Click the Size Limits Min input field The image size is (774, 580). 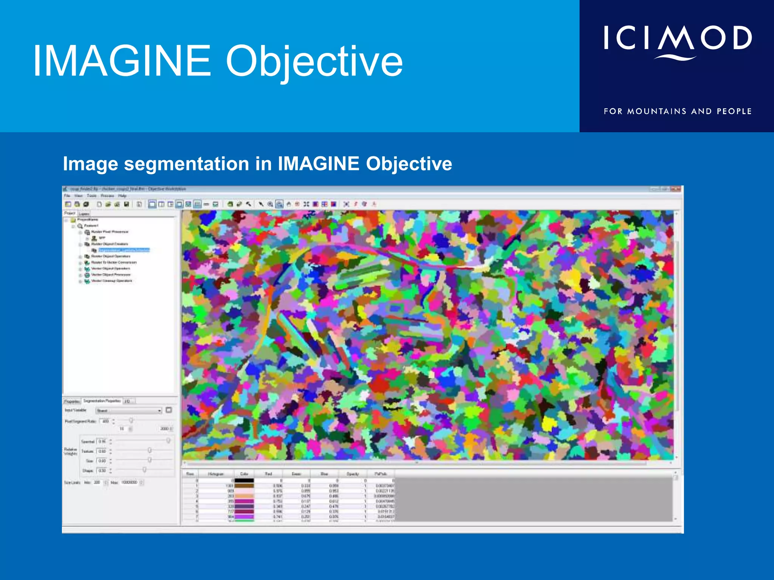point(98,483)
